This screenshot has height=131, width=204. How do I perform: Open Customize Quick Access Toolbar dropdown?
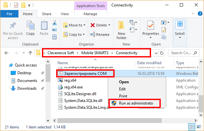tap(29, 5)
